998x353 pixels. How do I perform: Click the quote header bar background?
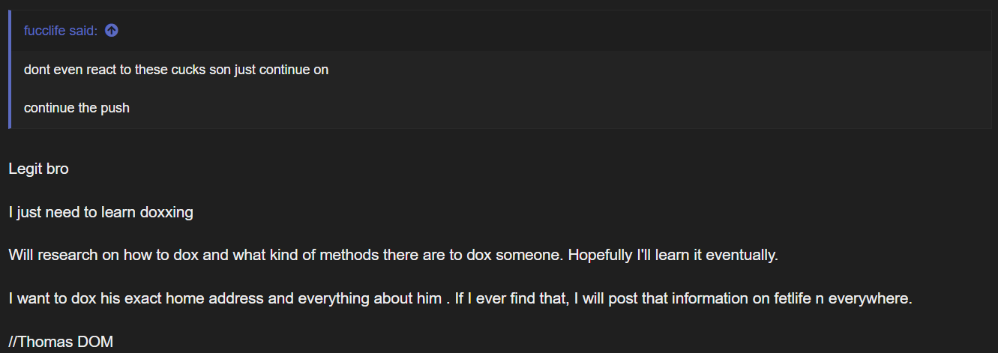(x=501, y=31)
